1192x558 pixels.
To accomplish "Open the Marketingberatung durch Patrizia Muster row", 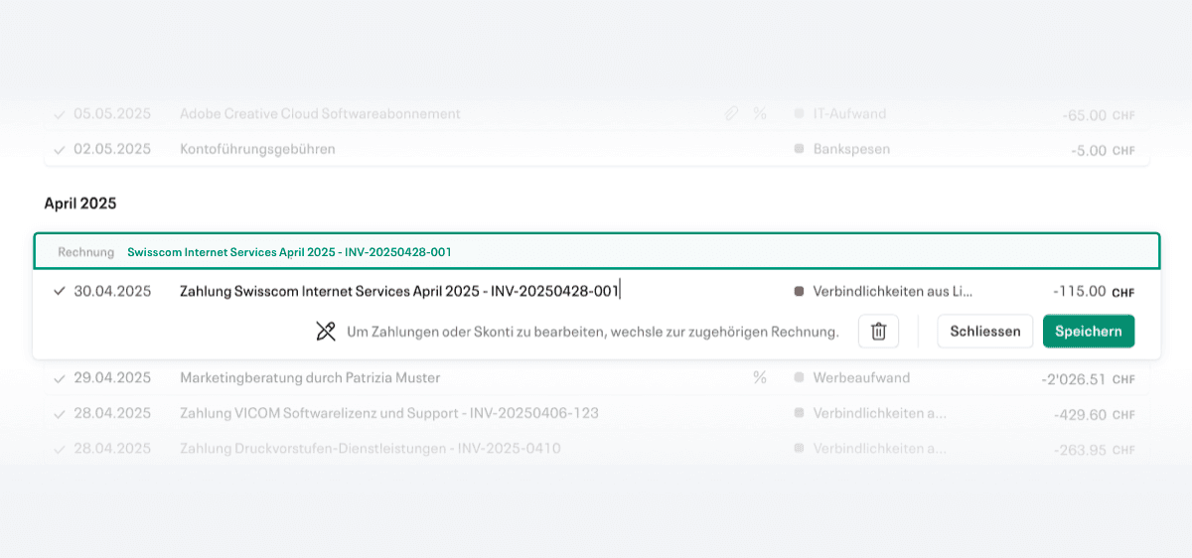I will click(596, 378).
